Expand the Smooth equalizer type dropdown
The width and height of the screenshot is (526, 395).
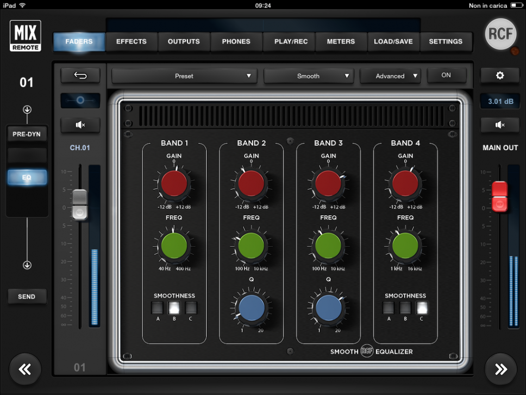(x=309, y=76)
